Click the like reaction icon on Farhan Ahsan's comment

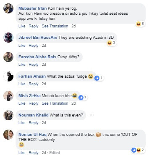coord(97,78)
